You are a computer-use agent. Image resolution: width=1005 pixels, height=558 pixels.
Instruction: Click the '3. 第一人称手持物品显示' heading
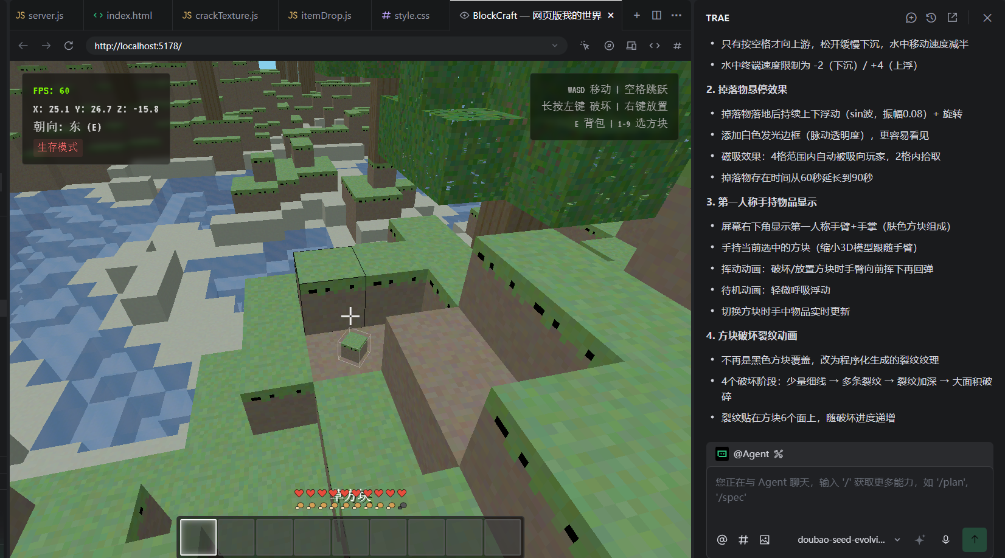click(761, 202)
